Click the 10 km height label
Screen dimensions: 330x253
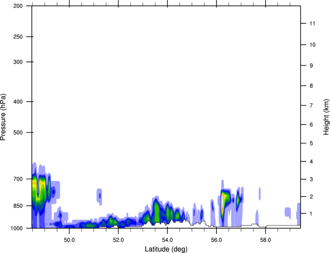(313, 45)
